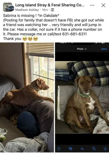109x153 pixels.
Task: Open the screenshot of dog sitting on couch
Action: (82, 97)
